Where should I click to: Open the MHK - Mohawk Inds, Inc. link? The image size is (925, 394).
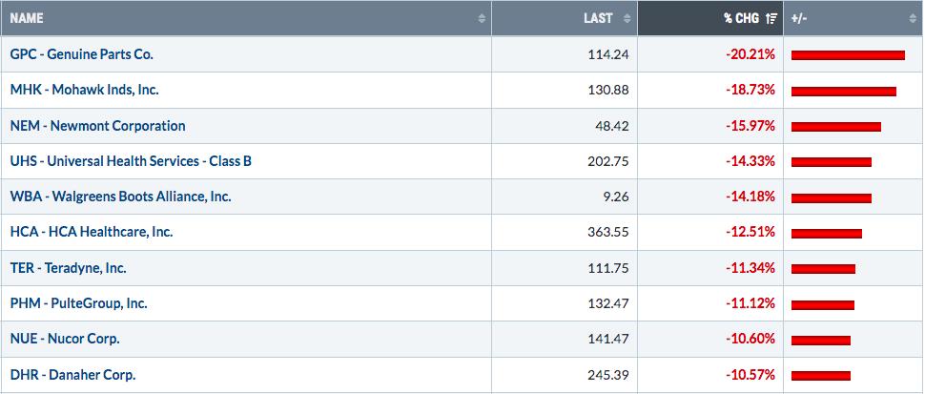[x=84, y=91]
